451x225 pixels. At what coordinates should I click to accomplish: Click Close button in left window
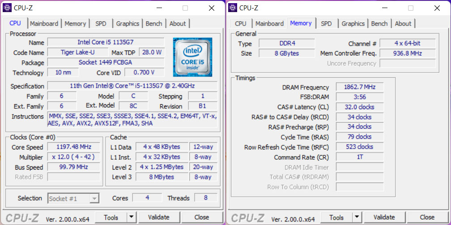[x=202, y=217]
